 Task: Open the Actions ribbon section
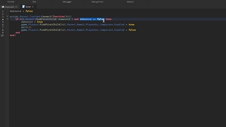point(130,2)
